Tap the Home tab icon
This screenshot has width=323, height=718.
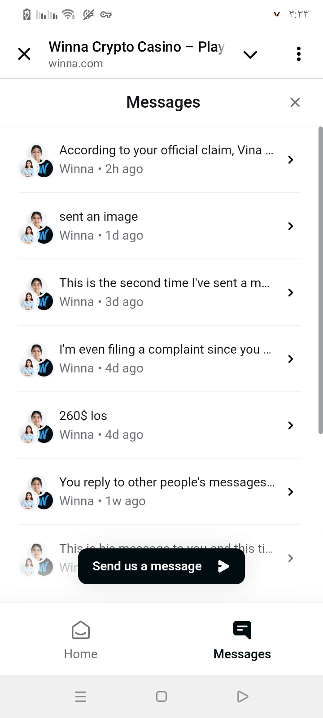tap(81, 630)
